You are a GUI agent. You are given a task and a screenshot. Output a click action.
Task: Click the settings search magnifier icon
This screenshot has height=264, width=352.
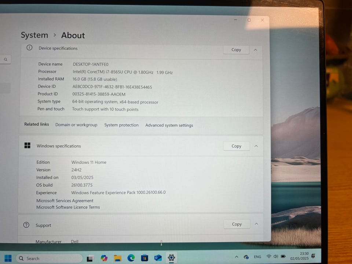[5, 59]
